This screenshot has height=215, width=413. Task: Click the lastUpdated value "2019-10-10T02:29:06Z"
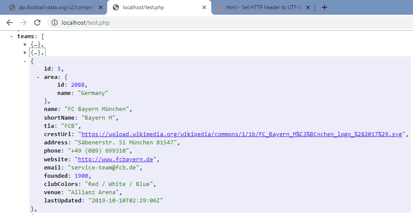pyautogui.click(x=126, y=201)
